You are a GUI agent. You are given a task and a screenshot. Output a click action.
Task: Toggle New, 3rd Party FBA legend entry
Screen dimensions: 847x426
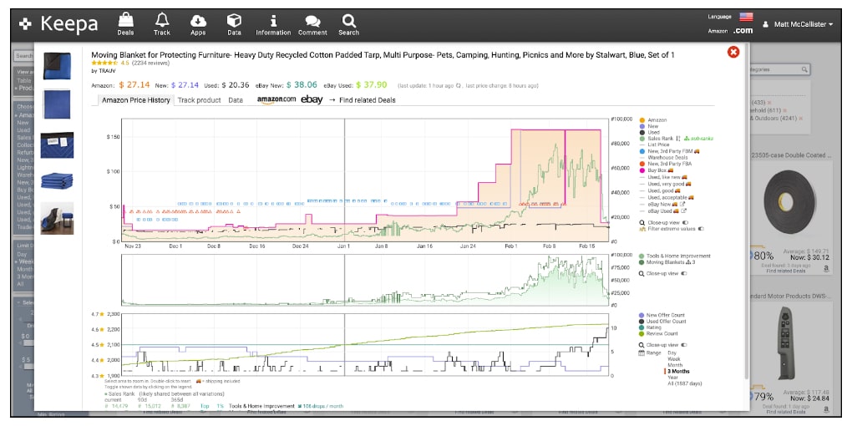666,164
